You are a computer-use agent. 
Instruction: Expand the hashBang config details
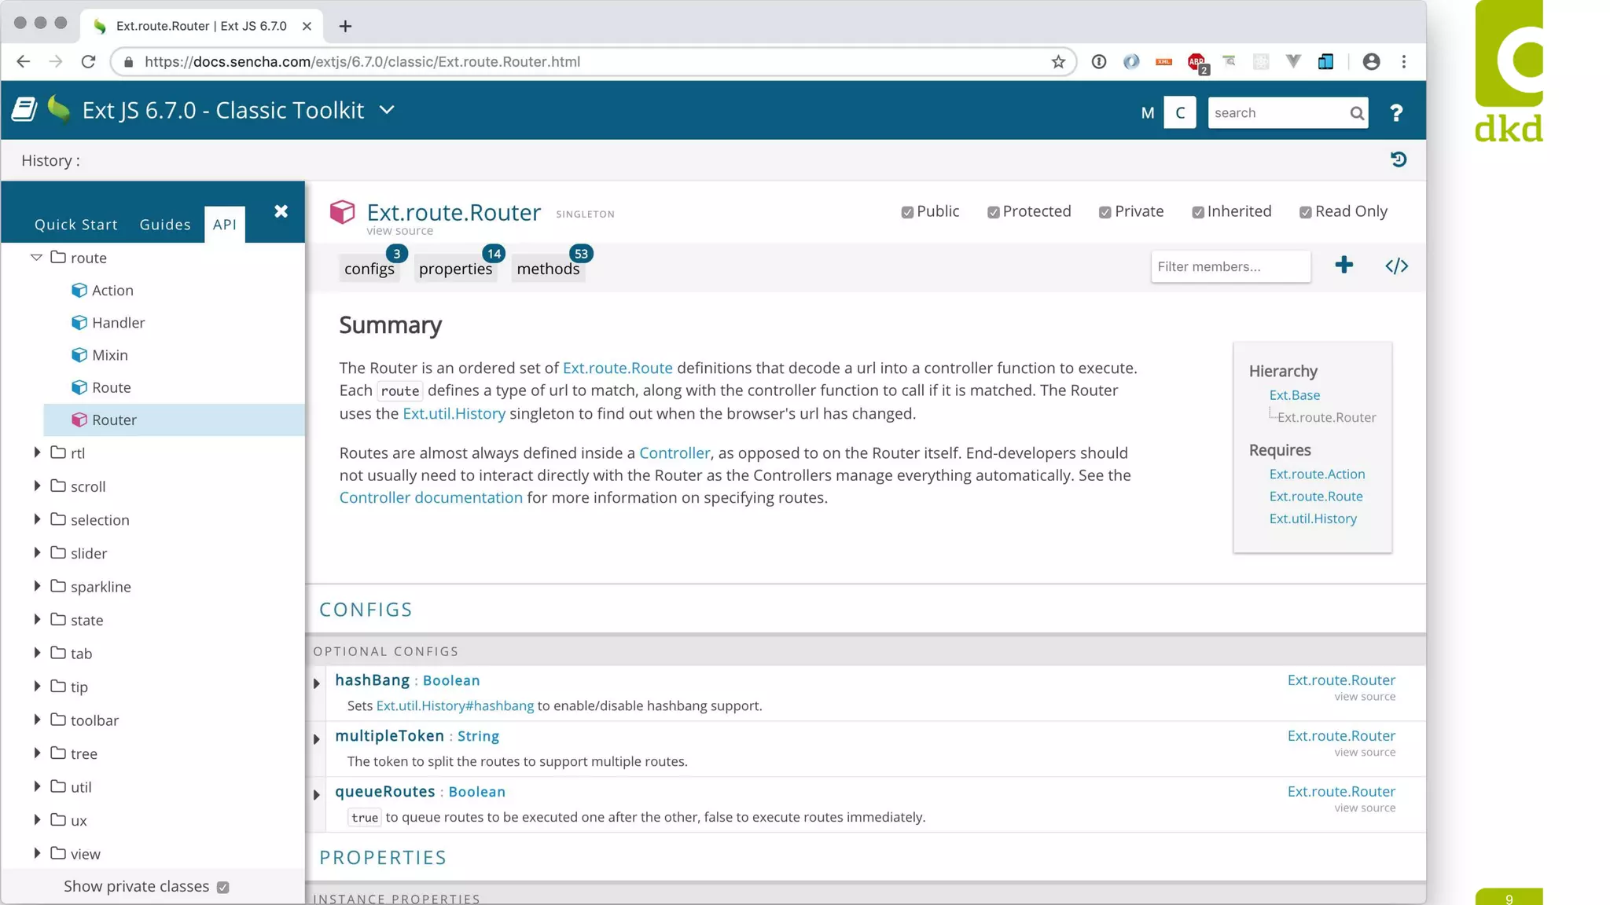(317, 683)
